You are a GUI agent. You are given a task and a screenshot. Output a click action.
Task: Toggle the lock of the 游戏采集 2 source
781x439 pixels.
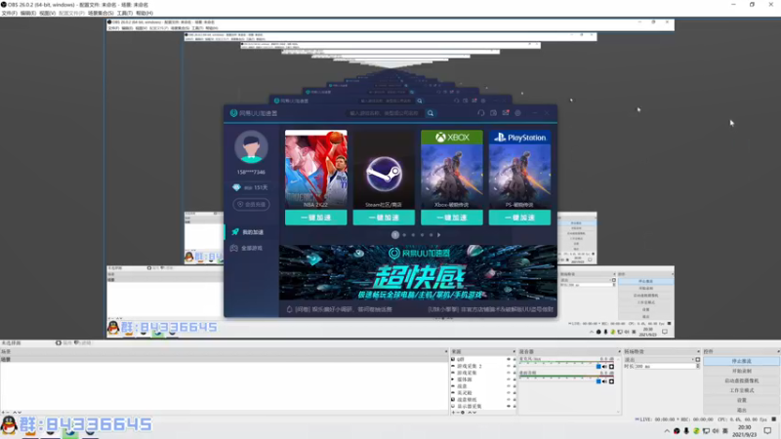click(x=514, y=366)
